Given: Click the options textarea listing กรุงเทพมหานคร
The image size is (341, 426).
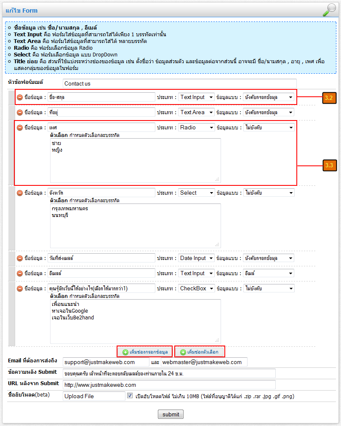Looking at the screenshot, I should 135,226.
